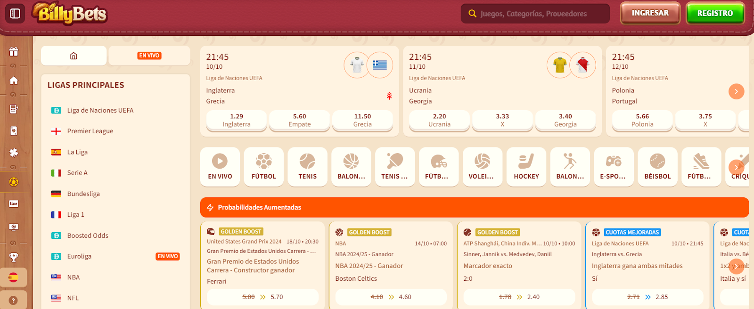The width and height of the screenshot is (754, 309).
Task: Select the basketball BALON... category
Action: [x=352, y=167]
